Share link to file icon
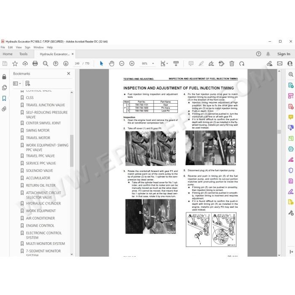 (x=269, y=64)
